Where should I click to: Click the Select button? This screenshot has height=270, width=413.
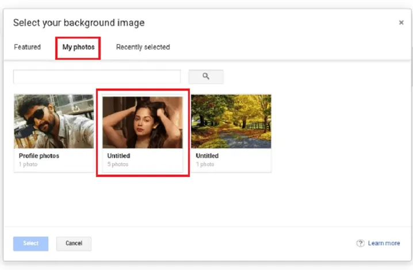point(31,244)
